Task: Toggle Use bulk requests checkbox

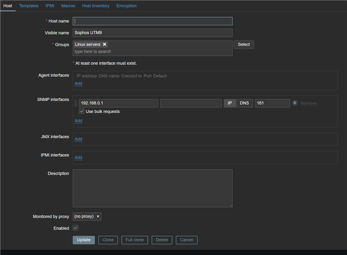Action: click(82, 111)
